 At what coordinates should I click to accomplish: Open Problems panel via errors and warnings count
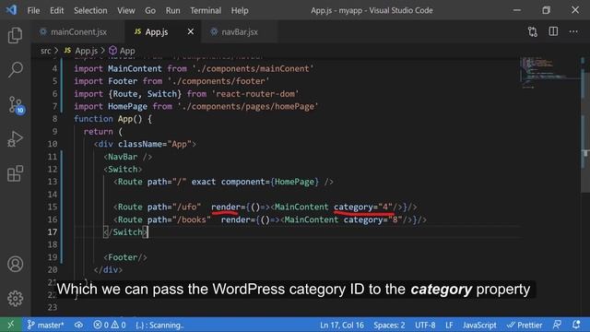tap(110, 325)
